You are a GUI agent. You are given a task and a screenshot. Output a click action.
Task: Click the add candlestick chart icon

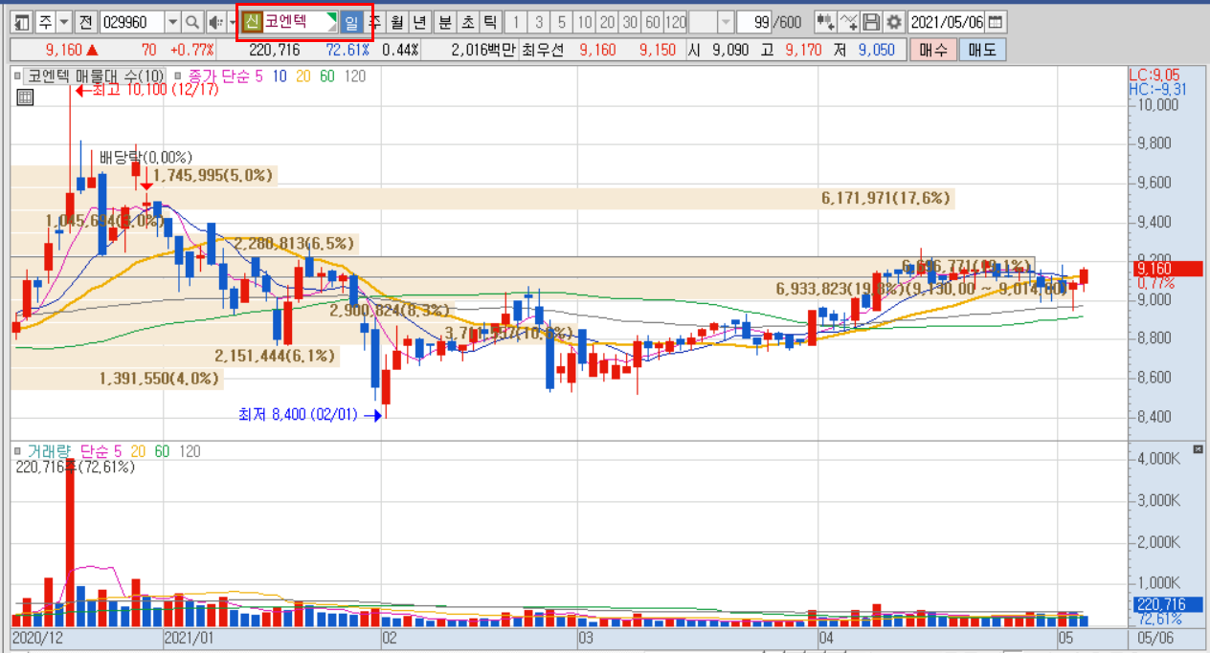(x=825, y=22)
